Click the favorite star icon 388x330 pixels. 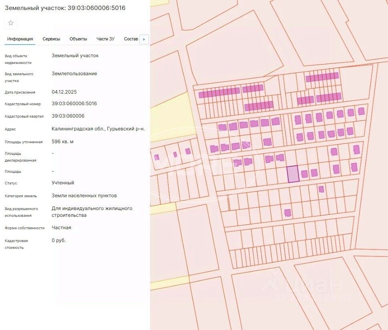[11, 23]
